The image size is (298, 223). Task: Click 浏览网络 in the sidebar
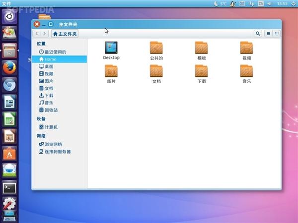tap(53, 144)
